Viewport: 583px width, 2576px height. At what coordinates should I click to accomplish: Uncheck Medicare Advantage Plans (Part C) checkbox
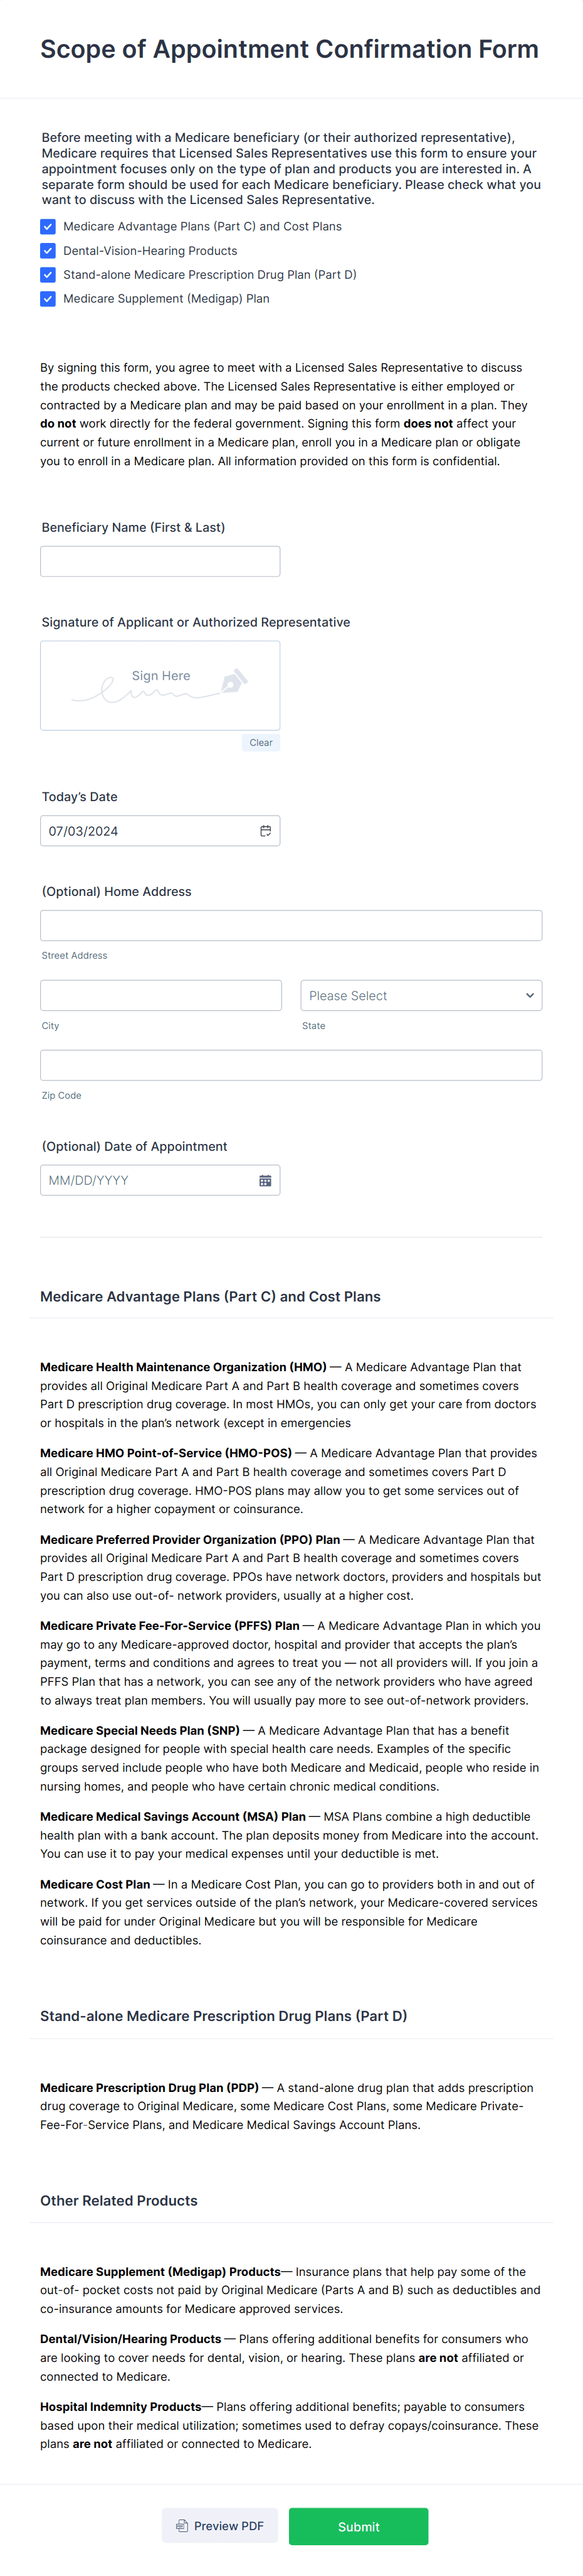[x=47, y=226]
